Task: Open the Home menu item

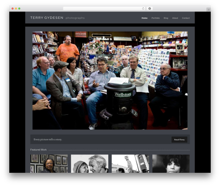Action: (x=144, y=18)
